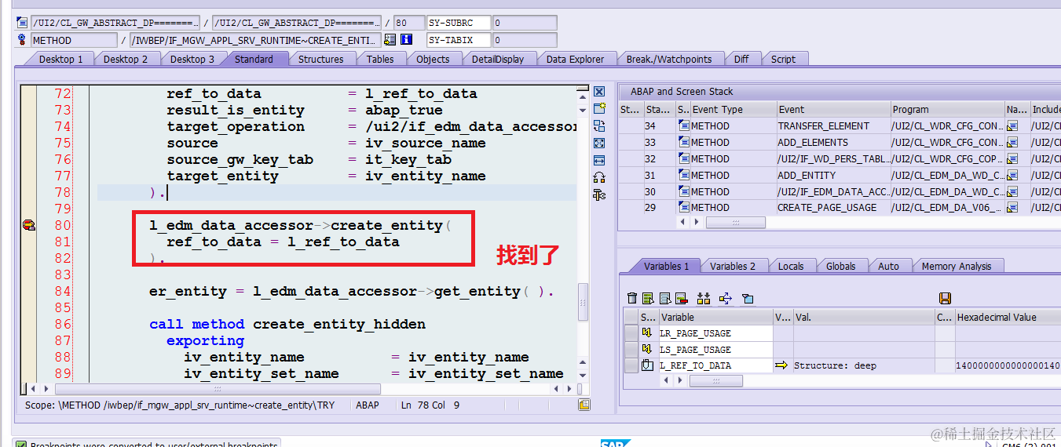Click the yellow arrow in L_REF_TO_DATA row

781,365
